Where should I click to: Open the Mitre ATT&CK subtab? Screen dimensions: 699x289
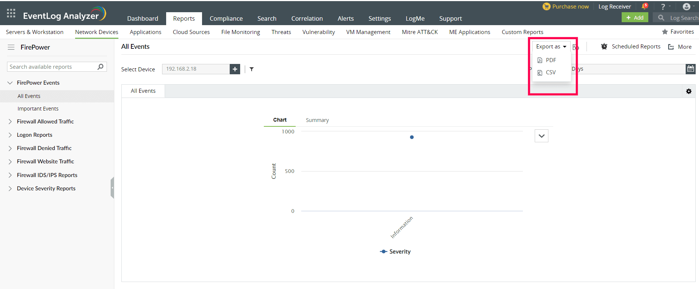[420, 32]
